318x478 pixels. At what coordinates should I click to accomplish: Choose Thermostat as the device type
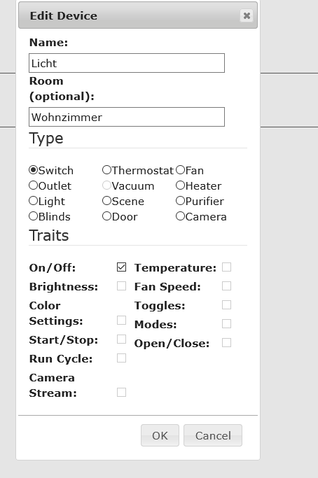(x=106, y=170)
